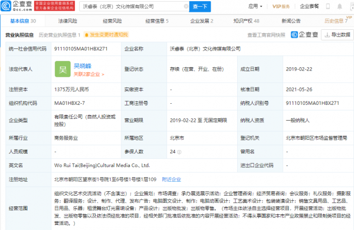Select industry value 商务服务业
Image resolution: width=354 pixels, height=230 pixels.
(x=66, y=138)
